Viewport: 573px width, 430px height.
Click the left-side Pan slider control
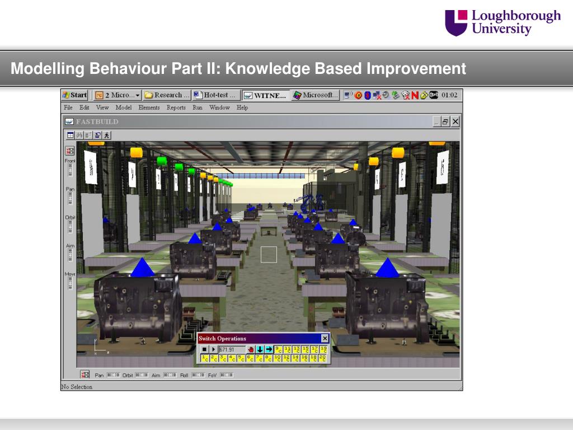(70, 198)
